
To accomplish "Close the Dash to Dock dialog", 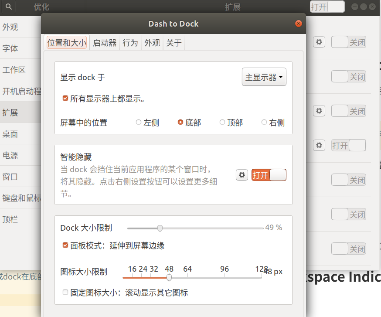I will point(298,24).
